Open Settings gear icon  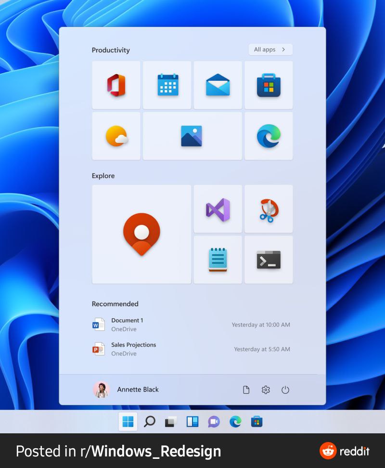click(266, 390)
